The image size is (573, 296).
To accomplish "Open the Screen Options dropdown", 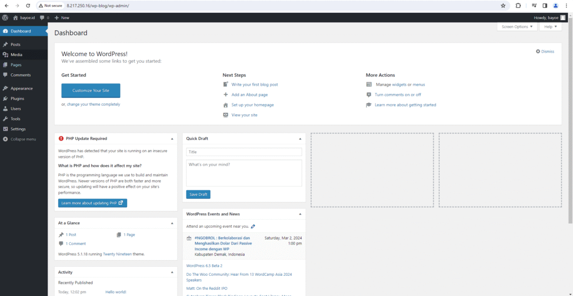I will [516, 27].
